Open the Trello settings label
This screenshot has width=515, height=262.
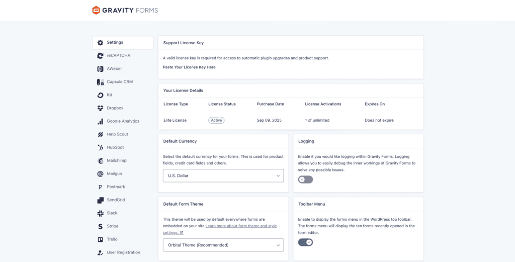pyautogui.click(x=112, y=239)
